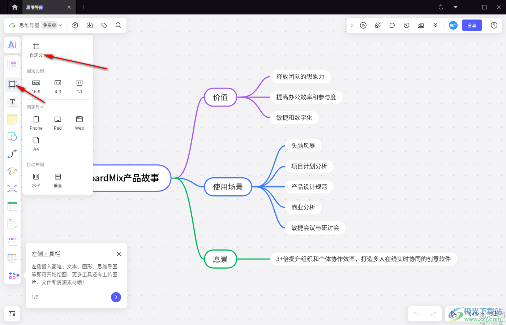The height and width of the screenshot is (325, 506).
Task: Open the AI assistant tool
Action: coord(12,45)
